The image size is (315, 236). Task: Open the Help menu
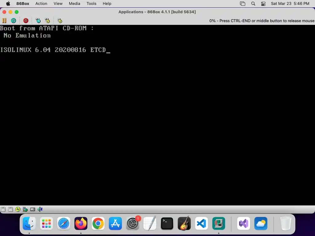107,4
